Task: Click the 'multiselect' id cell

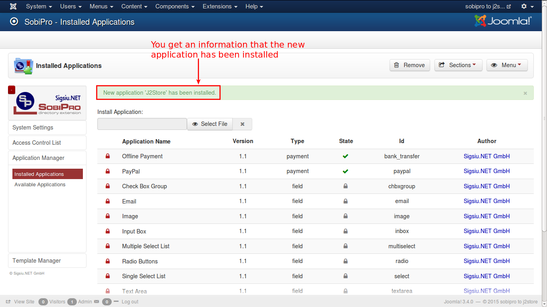Action: (x=402, y=246)
